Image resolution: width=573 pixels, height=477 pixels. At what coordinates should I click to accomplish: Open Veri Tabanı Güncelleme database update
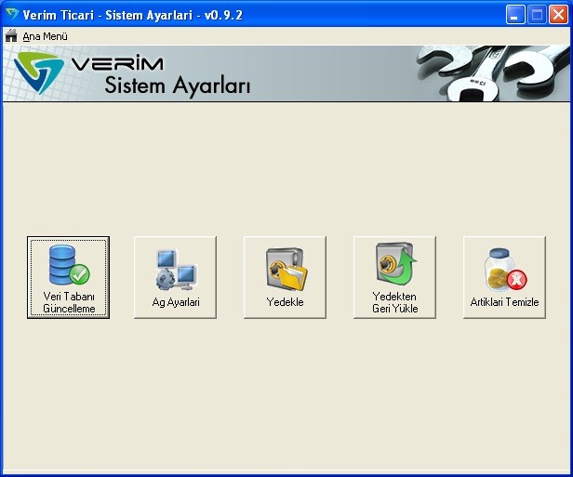click(68, 277)
